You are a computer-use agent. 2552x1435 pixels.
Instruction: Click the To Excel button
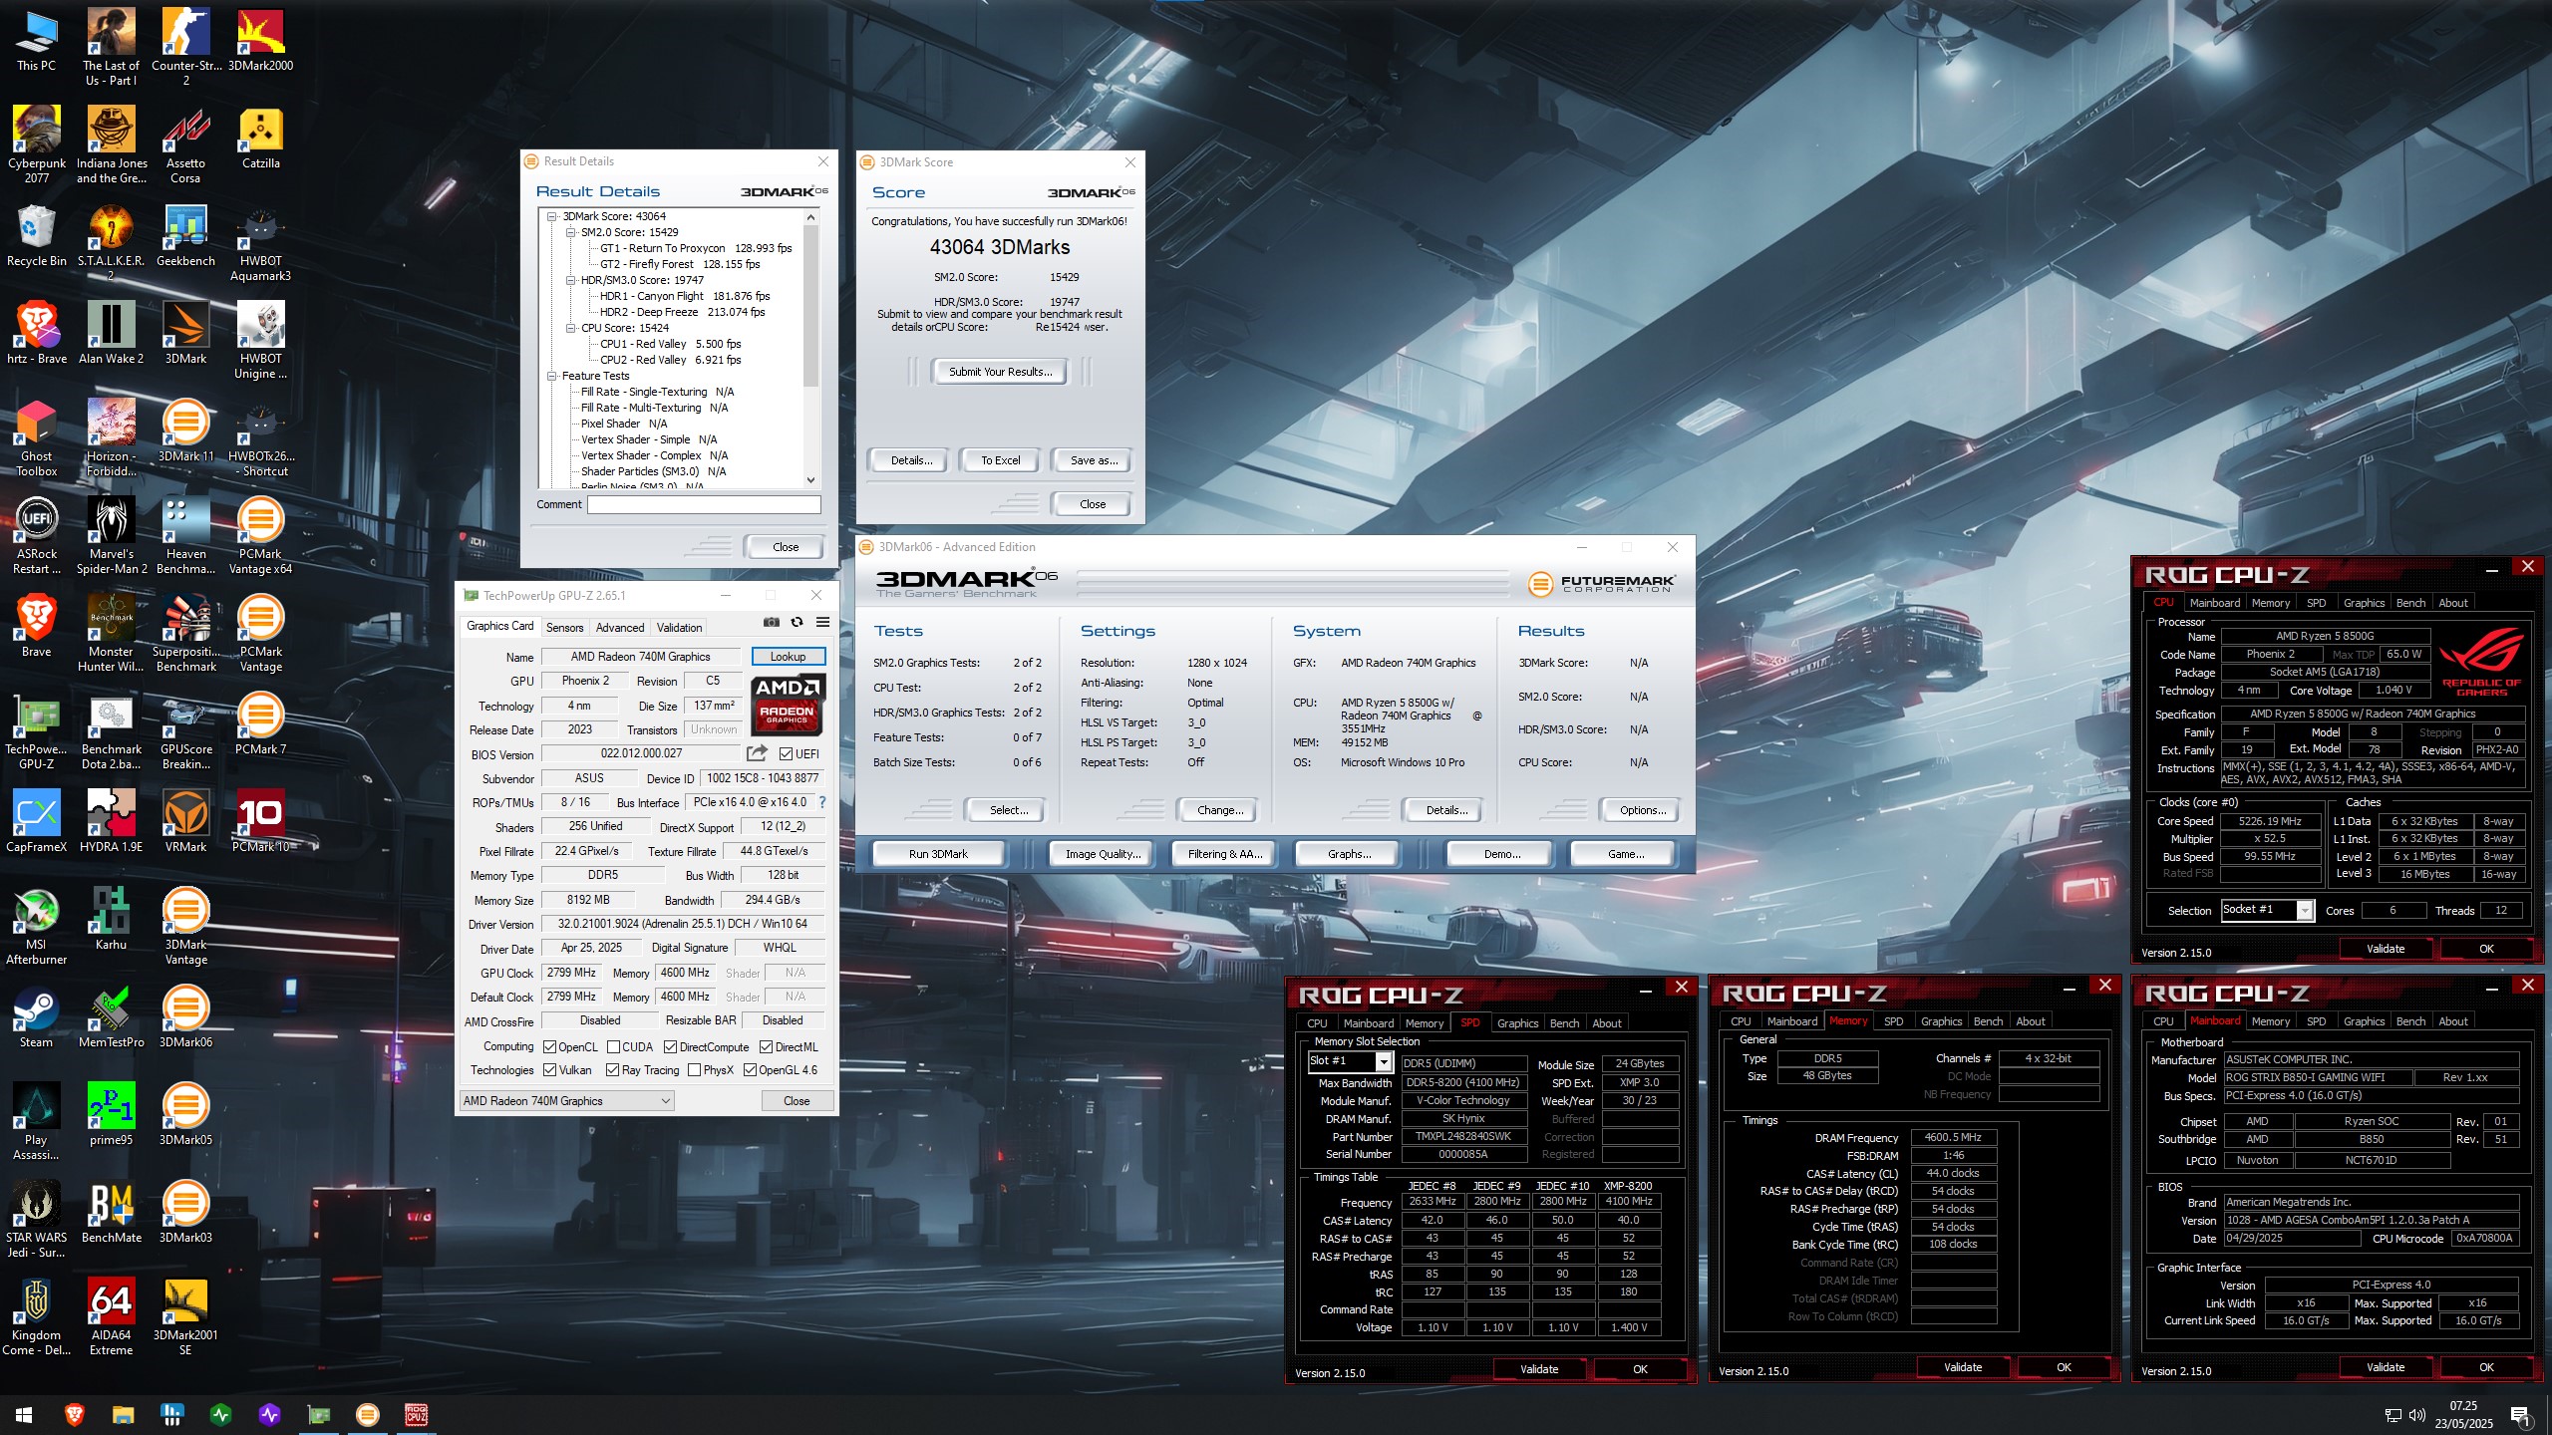pyautogui.click(x=1000, y=460)
